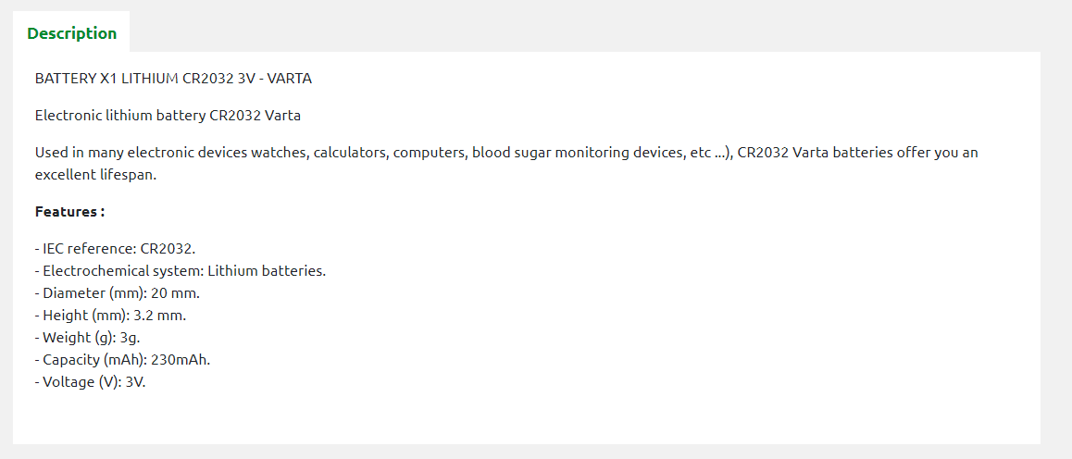
Task: Click the bold 'Features :' heading
Action: pyautogui.click(x=69, y=212)
